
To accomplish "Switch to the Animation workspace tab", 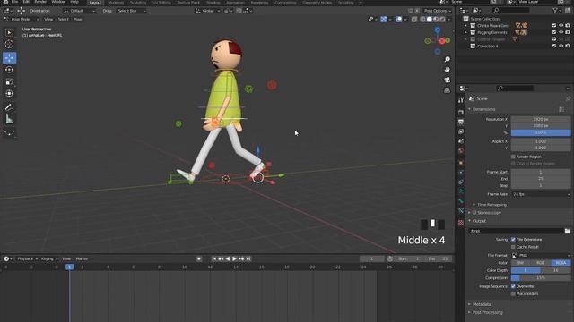I will tap(235, 3).
